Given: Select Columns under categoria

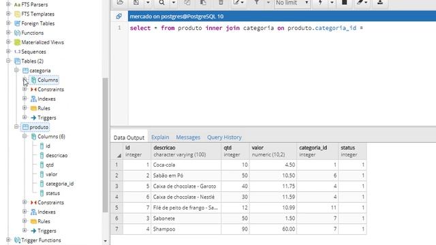Looking at the screenshot, I should 48,80.
